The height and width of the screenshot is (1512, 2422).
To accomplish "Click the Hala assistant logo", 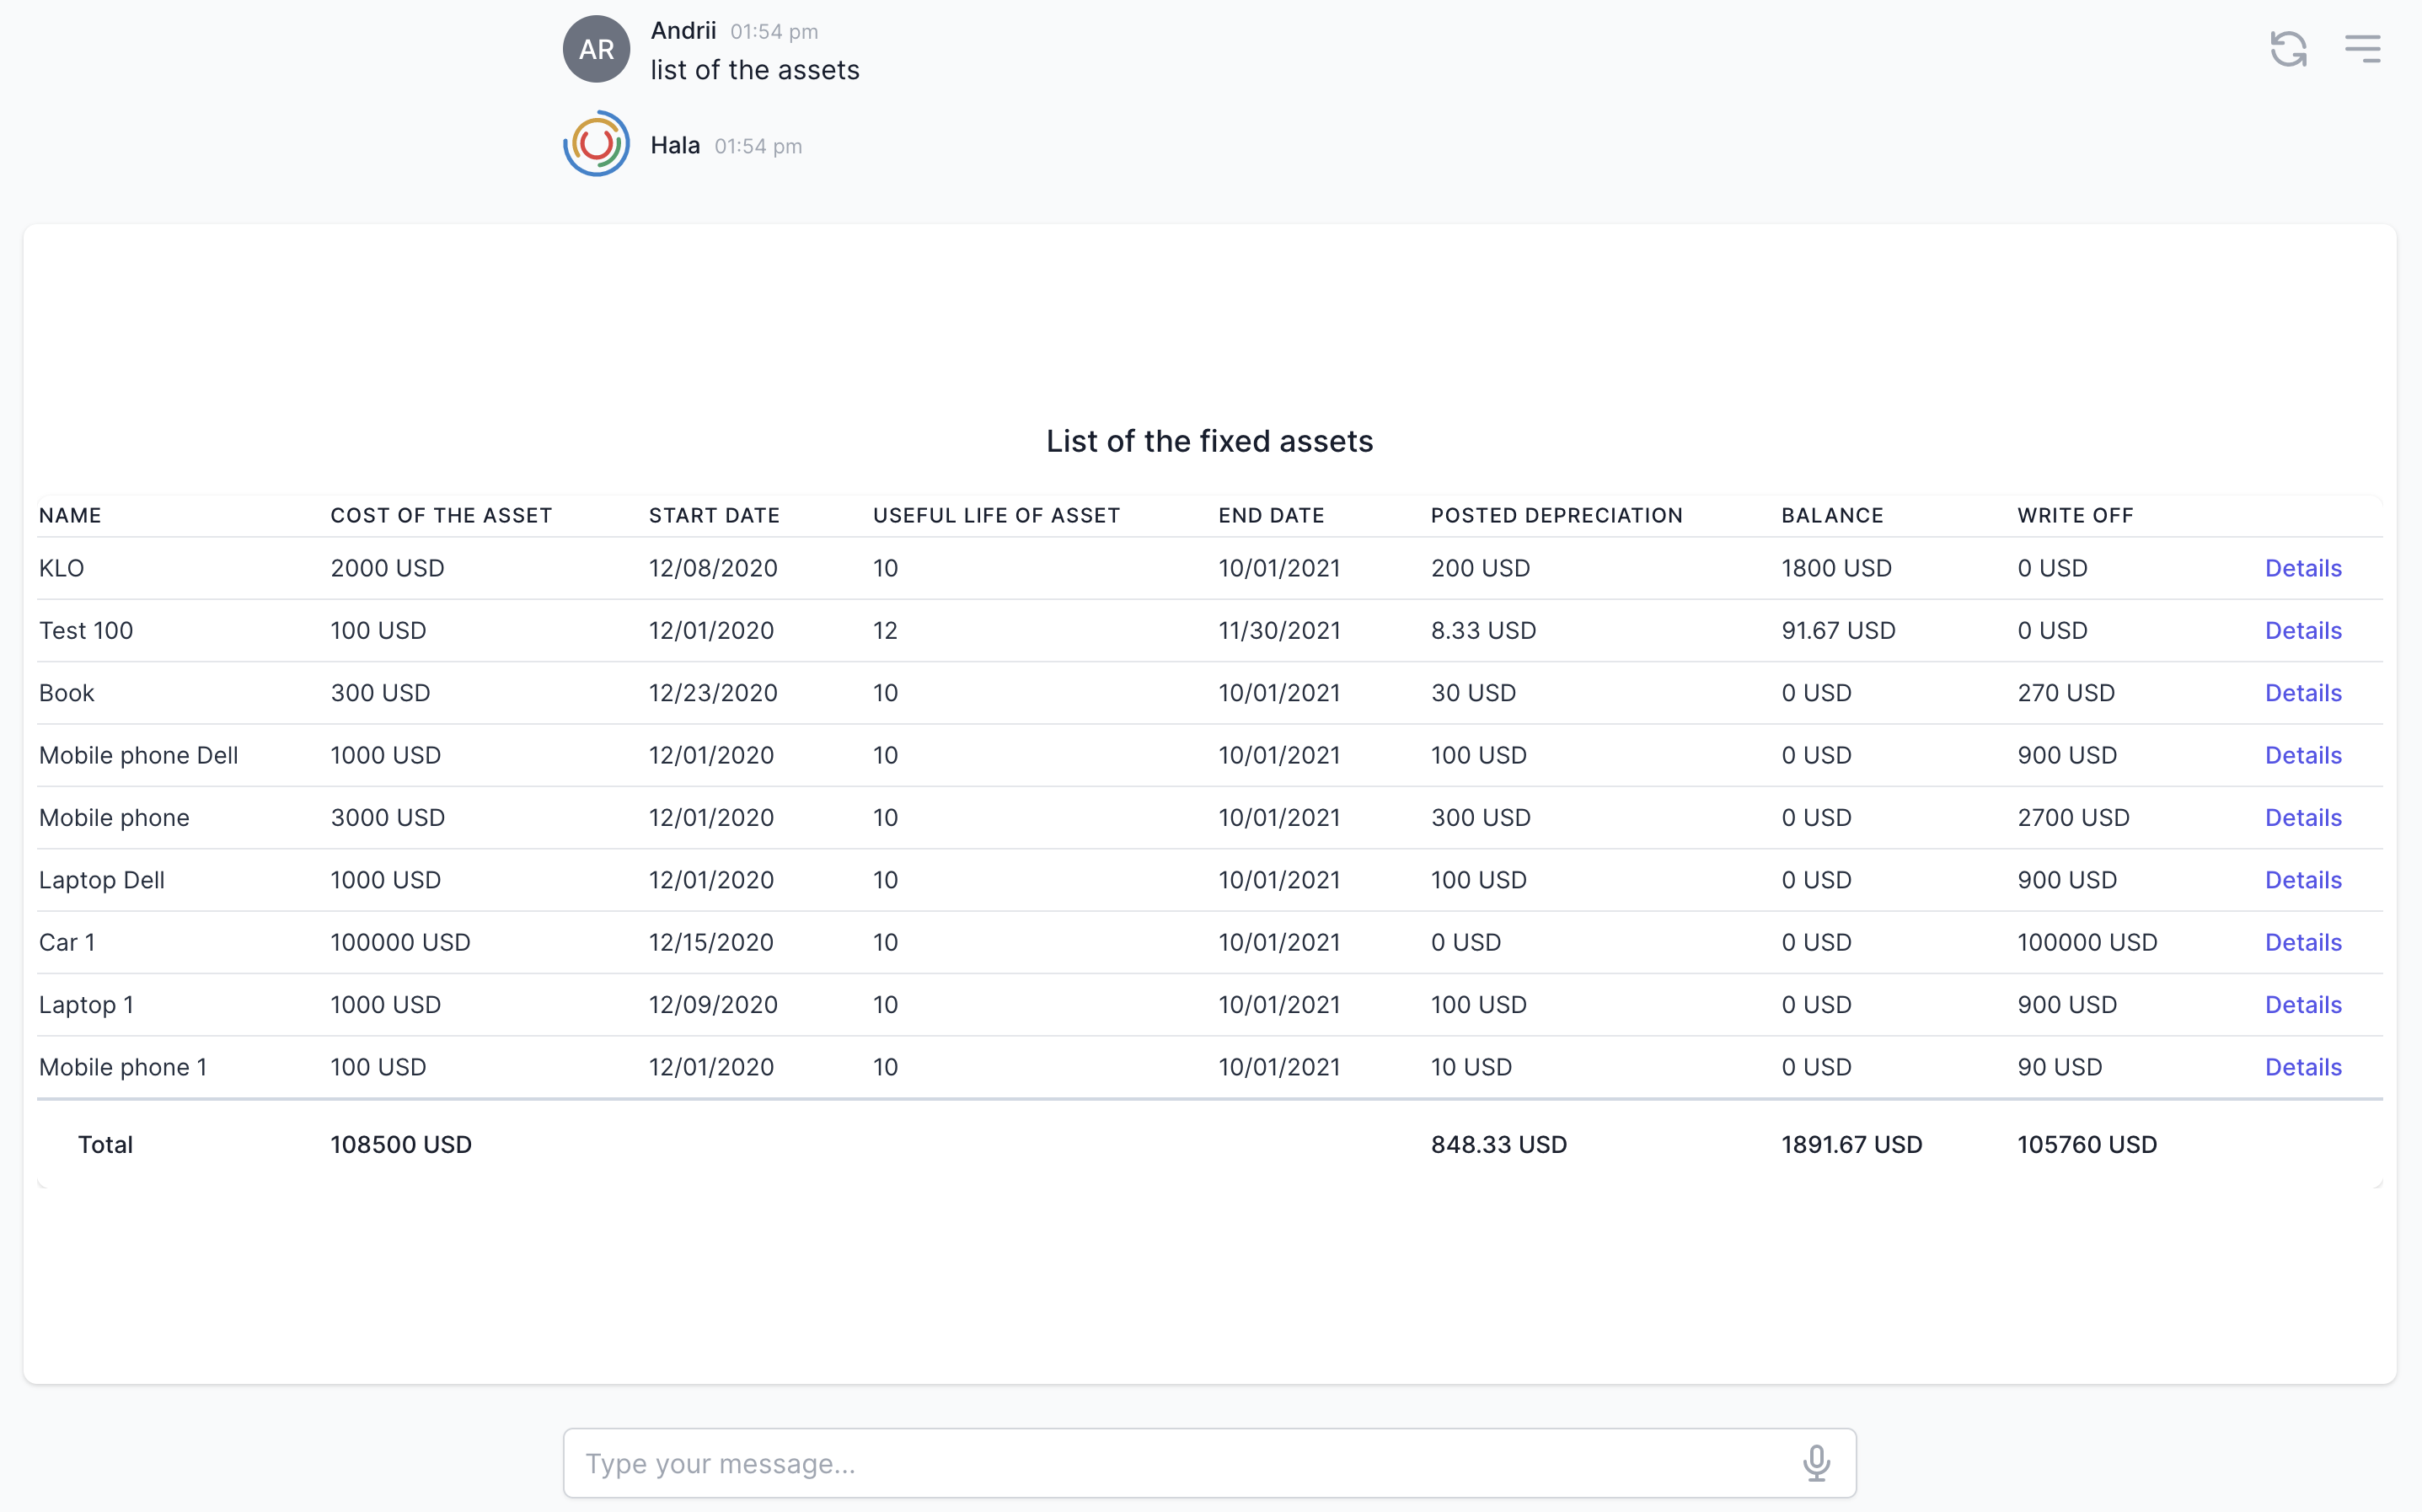I will coord(596,144).
